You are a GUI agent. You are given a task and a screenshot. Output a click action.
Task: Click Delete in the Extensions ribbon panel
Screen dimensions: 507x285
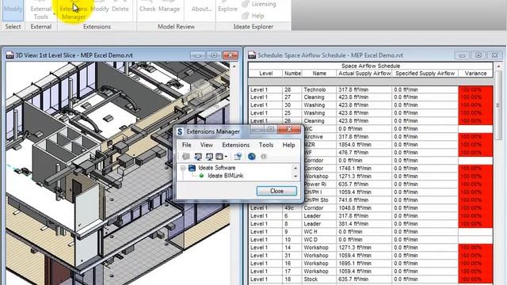click(x=120, y=9)
